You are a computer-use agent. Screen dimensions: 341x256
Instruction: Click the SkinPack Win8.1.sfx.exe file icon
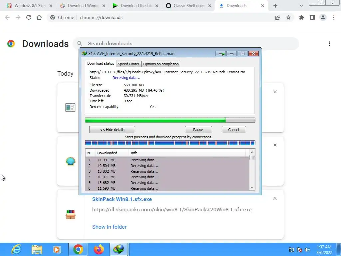(x=71, y=214)
